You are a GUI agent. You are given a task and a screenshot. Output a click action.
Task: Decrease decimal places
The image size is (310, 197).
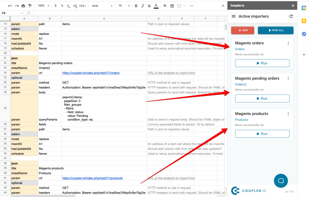click(x=68, y=6)
